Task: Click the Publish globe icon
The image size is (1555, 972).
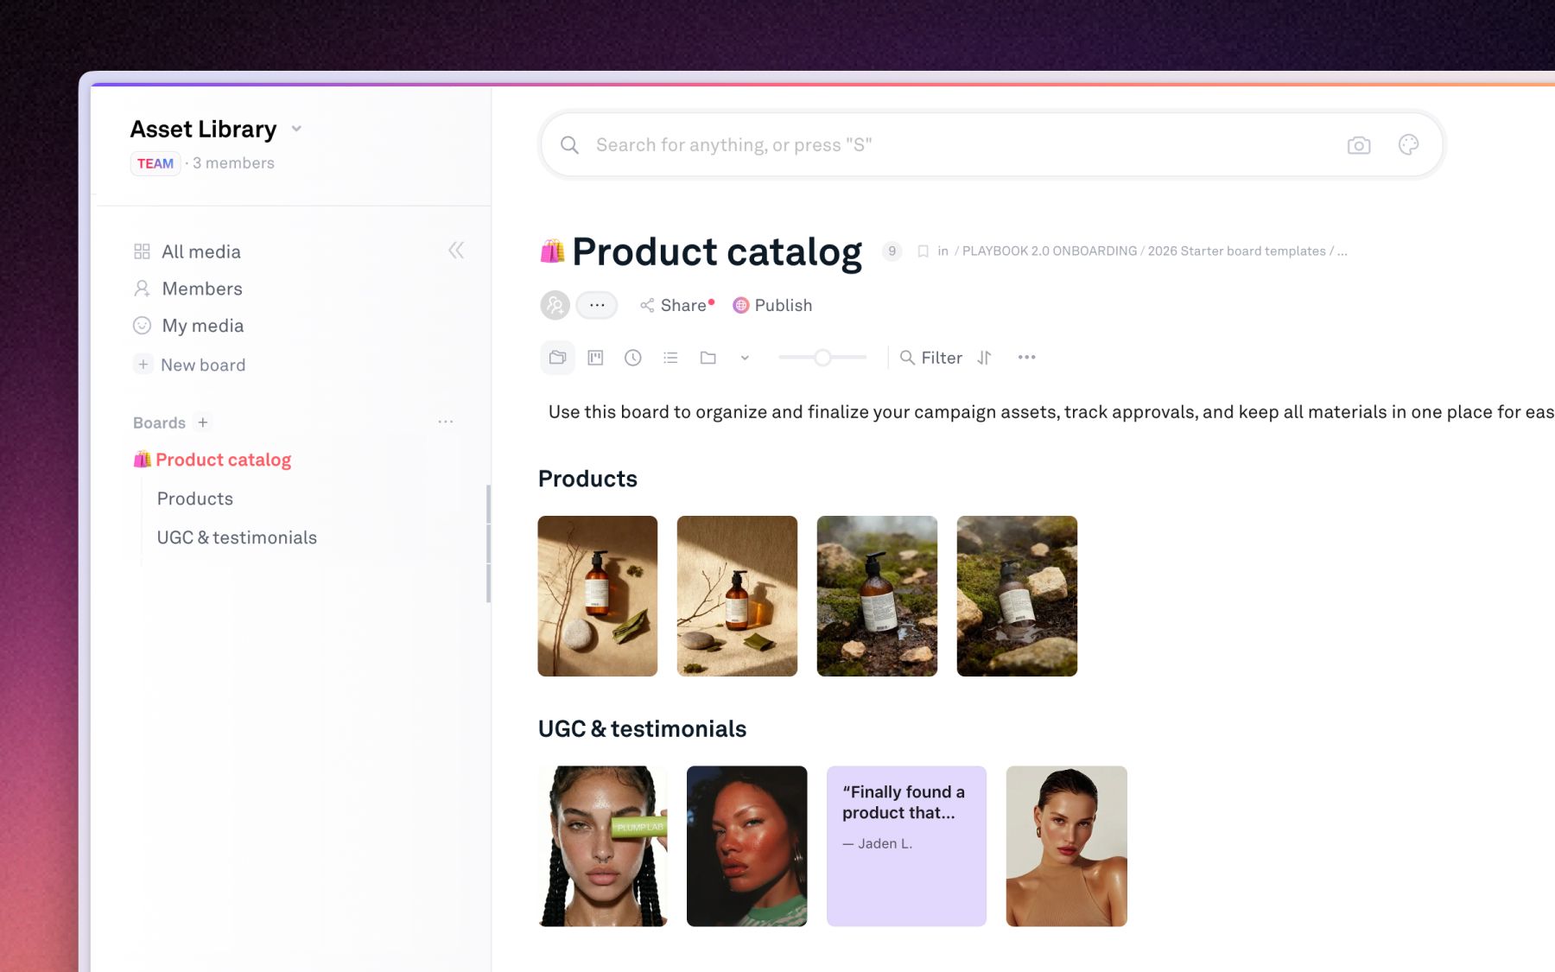Action: coord(740,305)
